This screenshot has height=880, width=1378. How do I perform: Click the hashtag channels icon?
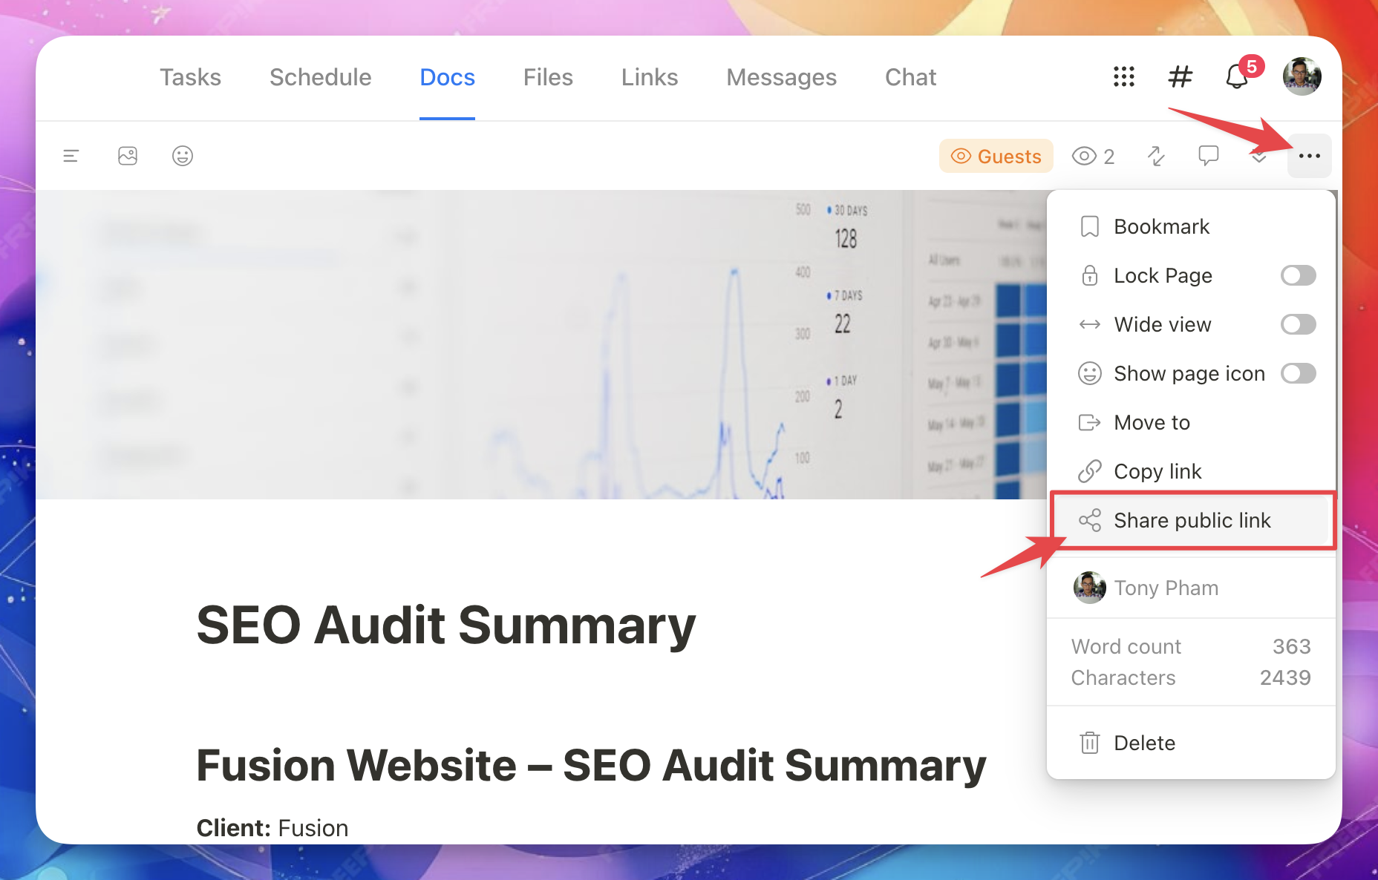1180,76
